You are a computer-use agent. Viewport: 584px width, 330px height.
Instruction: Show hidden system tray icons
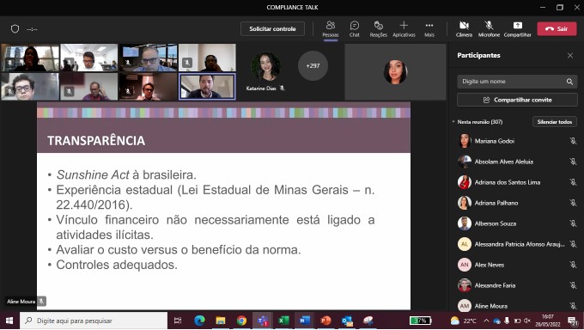486,321
